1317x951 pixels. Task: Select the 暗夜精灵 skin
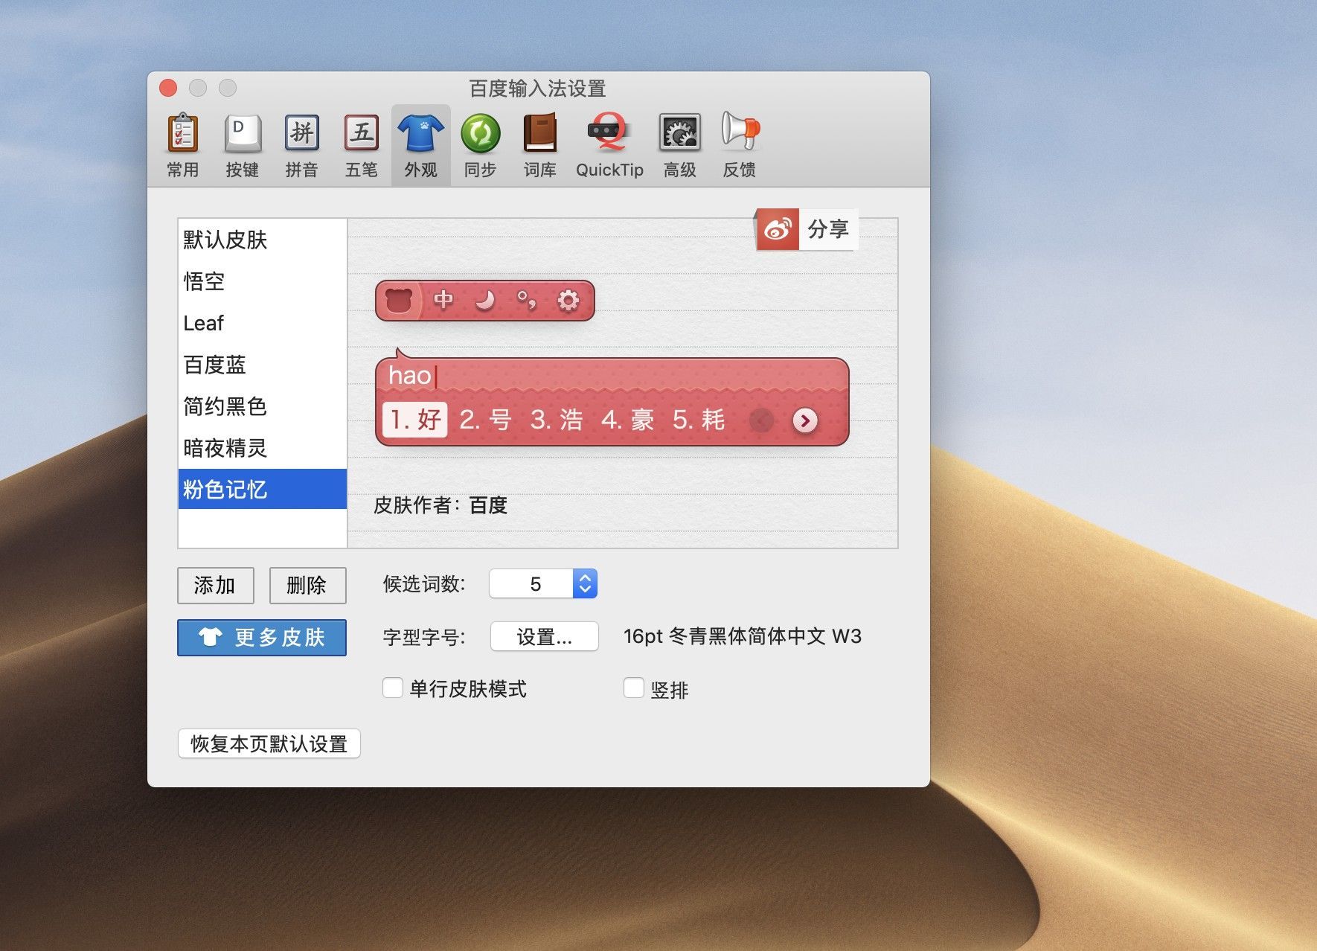pos(263,448)
